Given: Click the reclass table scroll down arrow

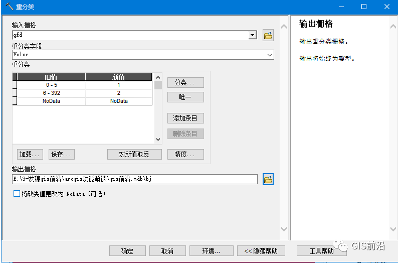Looking at the screenshot, I should click(x=158, y=140).
